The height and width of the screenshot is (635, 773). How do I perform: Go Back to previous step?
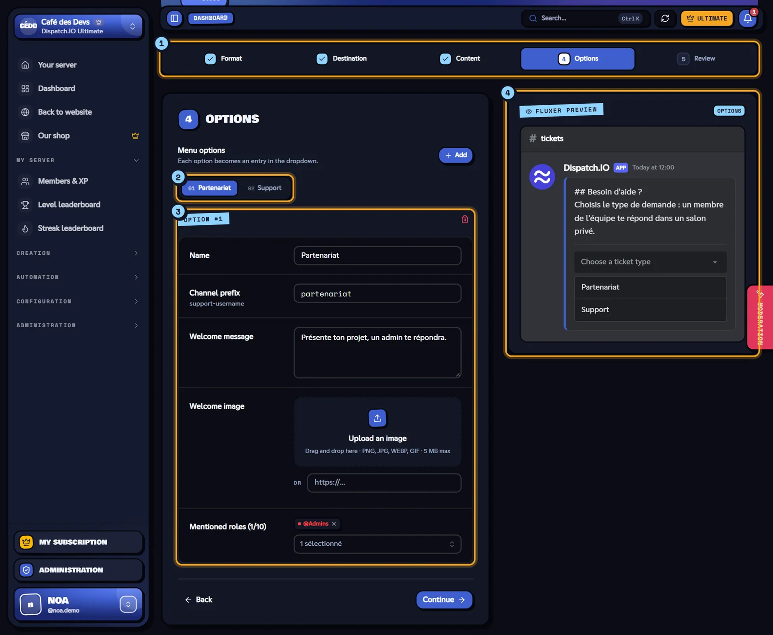click(199, 600)
